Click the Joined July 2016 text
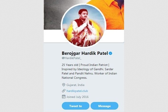This screenshot has height=112, width=168. point(77,97)
